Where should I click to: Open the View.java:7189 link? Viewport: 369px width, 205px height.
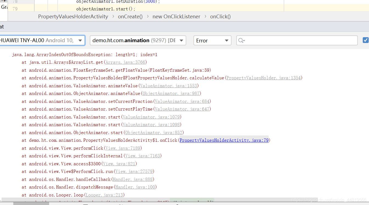click(123, 148)
